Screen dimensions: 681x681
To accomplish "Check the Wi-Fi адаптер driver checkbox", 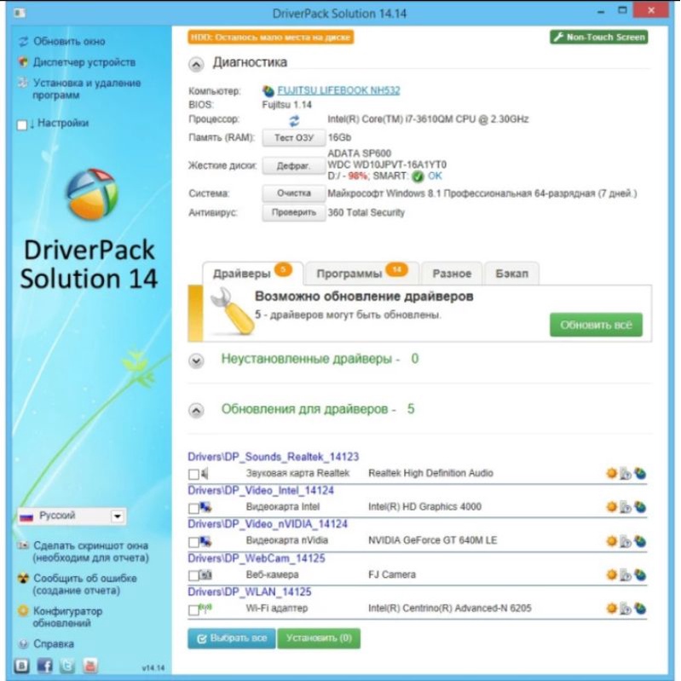I will click(x=193, y=609).
